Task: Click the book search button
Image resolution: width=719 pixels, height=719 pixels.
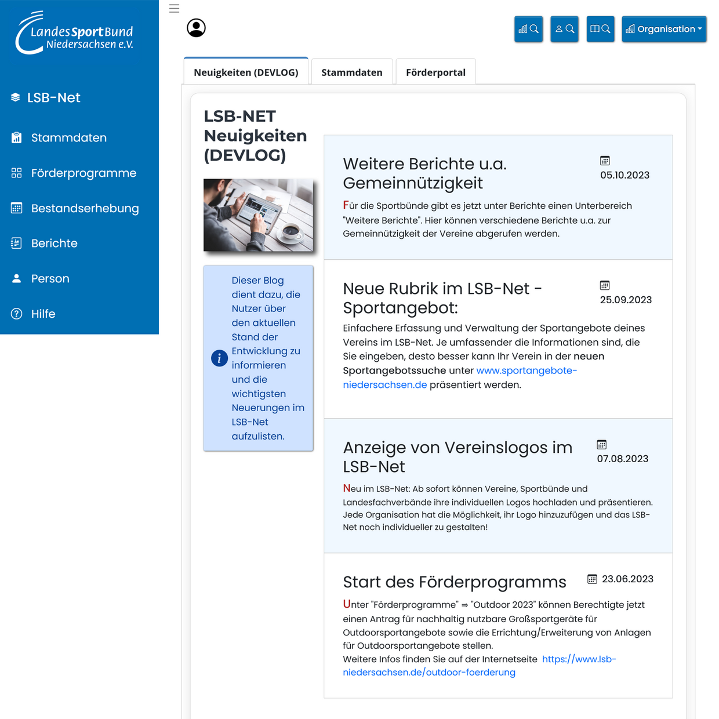Action: pos(600,29)
